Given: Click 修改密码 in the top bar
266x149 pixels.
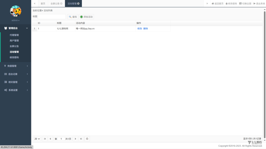Looking at the screenshot, I should [231, 4].
